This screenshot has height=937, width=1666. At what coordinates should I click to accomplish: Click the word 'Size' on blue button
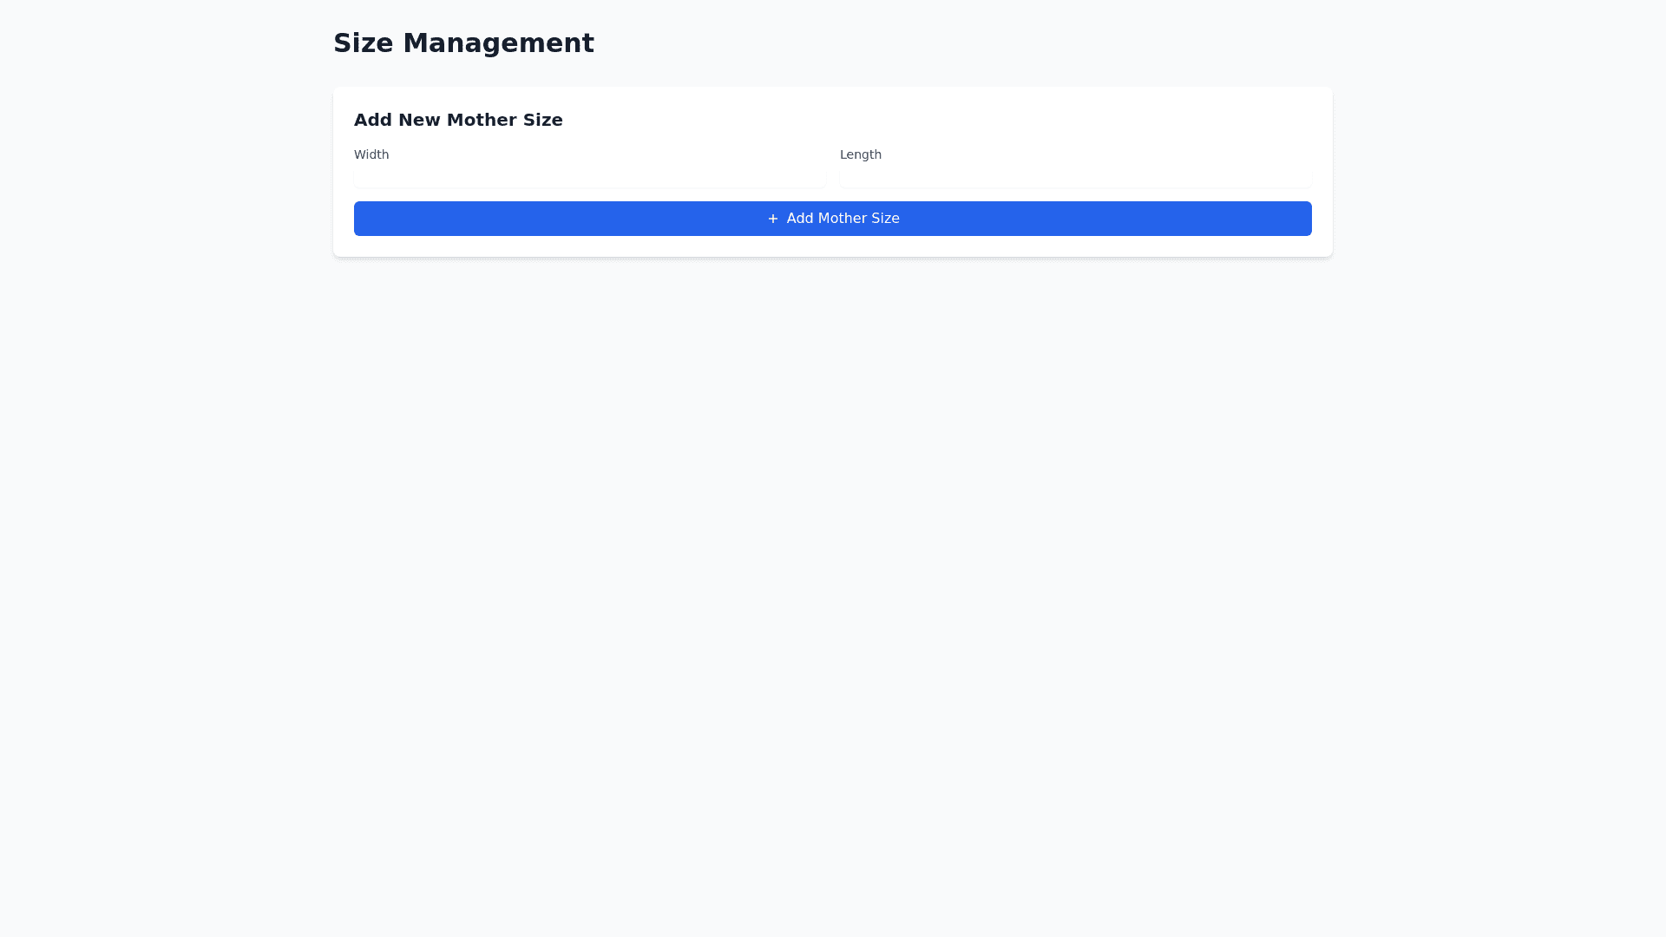coord(884,219)
